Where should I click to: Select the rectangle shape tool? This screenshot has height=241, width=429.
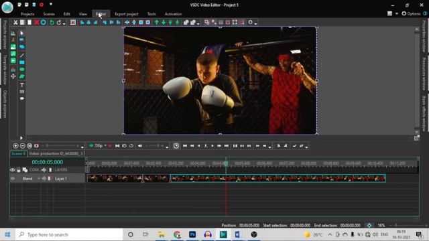22,62
